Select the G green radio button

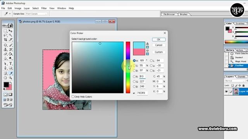[x=134, y=81]
